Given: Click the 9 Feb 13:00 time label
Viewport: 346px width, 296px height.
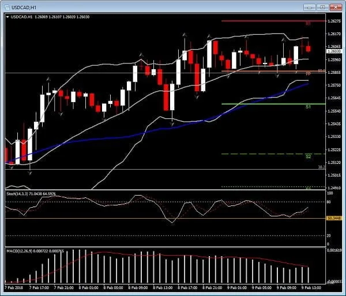Looking at the screenshot, I should pos(311,288).
